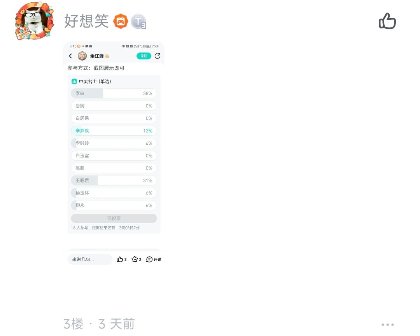Select poll option 王昭君
The image size is (420, 336).
point(114,180)
